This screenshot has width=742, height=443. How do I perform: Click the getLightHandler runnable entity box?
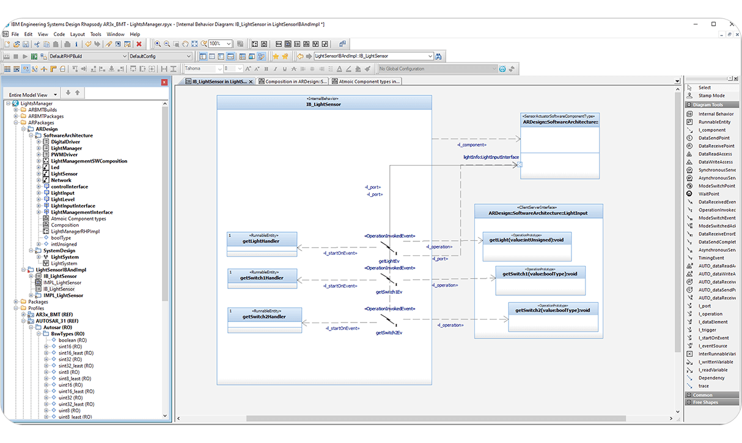[x=262, y=241]
